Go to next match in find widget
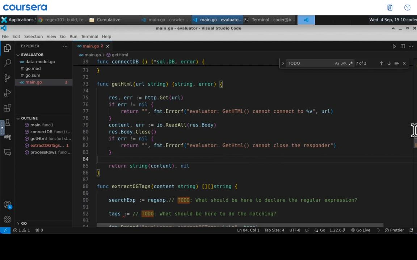Viewport: 417px width, 260px height. [x=389, y=63]
